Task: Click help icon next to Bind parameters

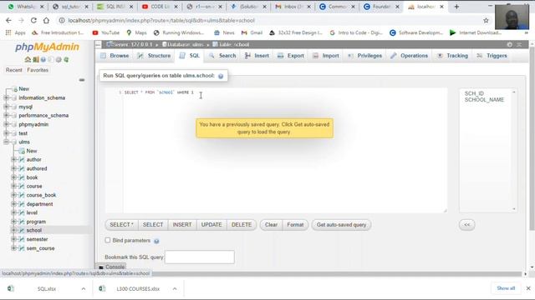Action: 156,241
